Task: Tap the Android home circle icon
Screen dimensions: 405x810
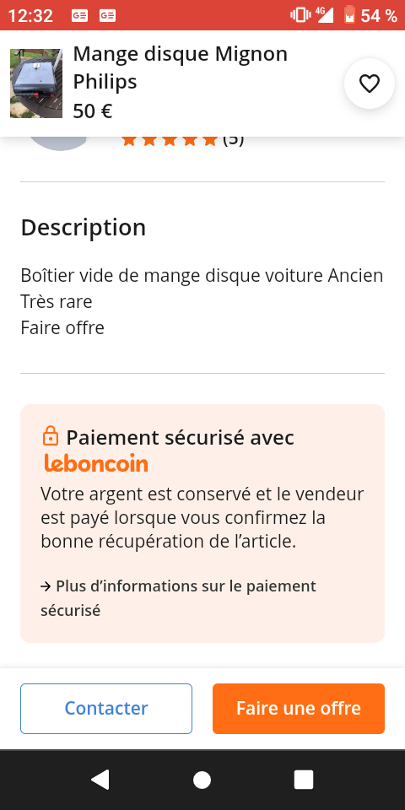Action: point(202,780)
